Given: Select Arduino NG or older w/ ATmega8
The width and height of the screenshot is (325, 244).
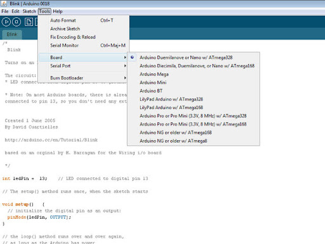Looking at the screenshot, I should 194,141.
